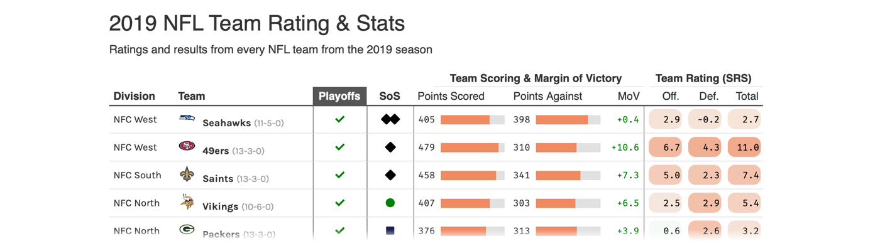Click the Vikings green circle SoS icon
880x251 pixels.
point(390,203)
